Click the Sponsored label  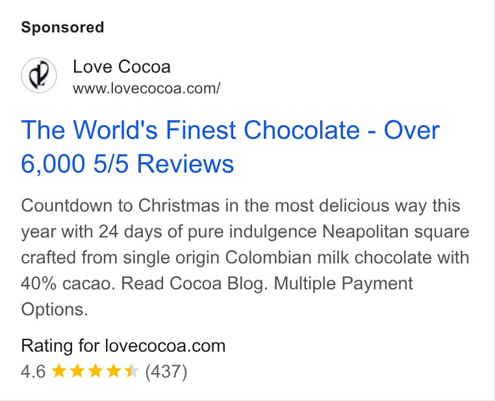click(62, 27)
